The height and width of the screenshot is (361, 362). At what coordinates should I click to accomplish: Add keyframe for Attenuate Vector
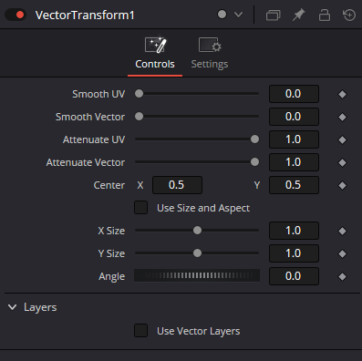(x=342, y=162)
